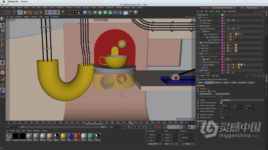This screenshot has height=150, width=268.
Task: Select Field Force object in tree
Action: click(x=207, y=23)
